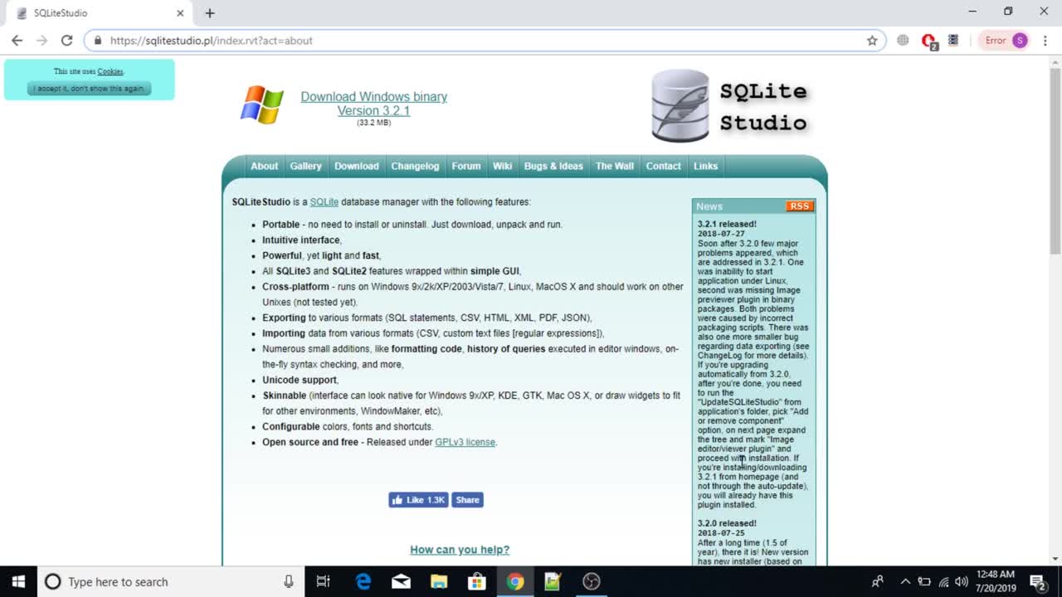Click the microphone icon in the search box
Screen dimensions: 1062x597
288,581
